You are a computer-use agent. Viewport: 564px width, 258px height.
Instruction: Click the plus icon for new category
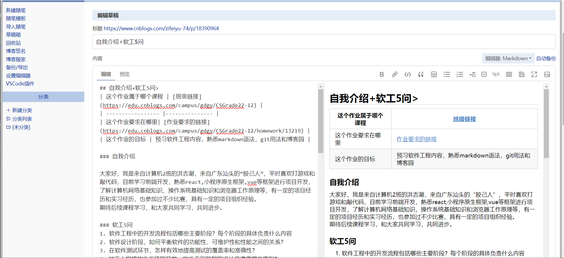(8, 110)
